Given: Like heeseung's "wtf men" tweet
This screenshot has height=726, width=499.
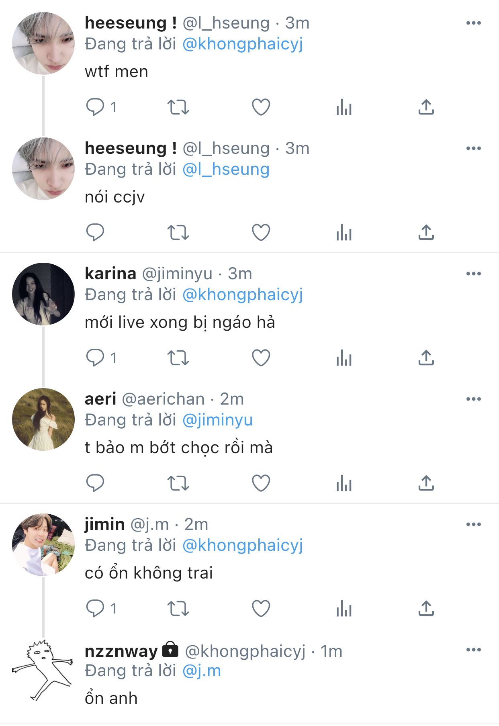Looking at the screenshot, I should (261, 107).
